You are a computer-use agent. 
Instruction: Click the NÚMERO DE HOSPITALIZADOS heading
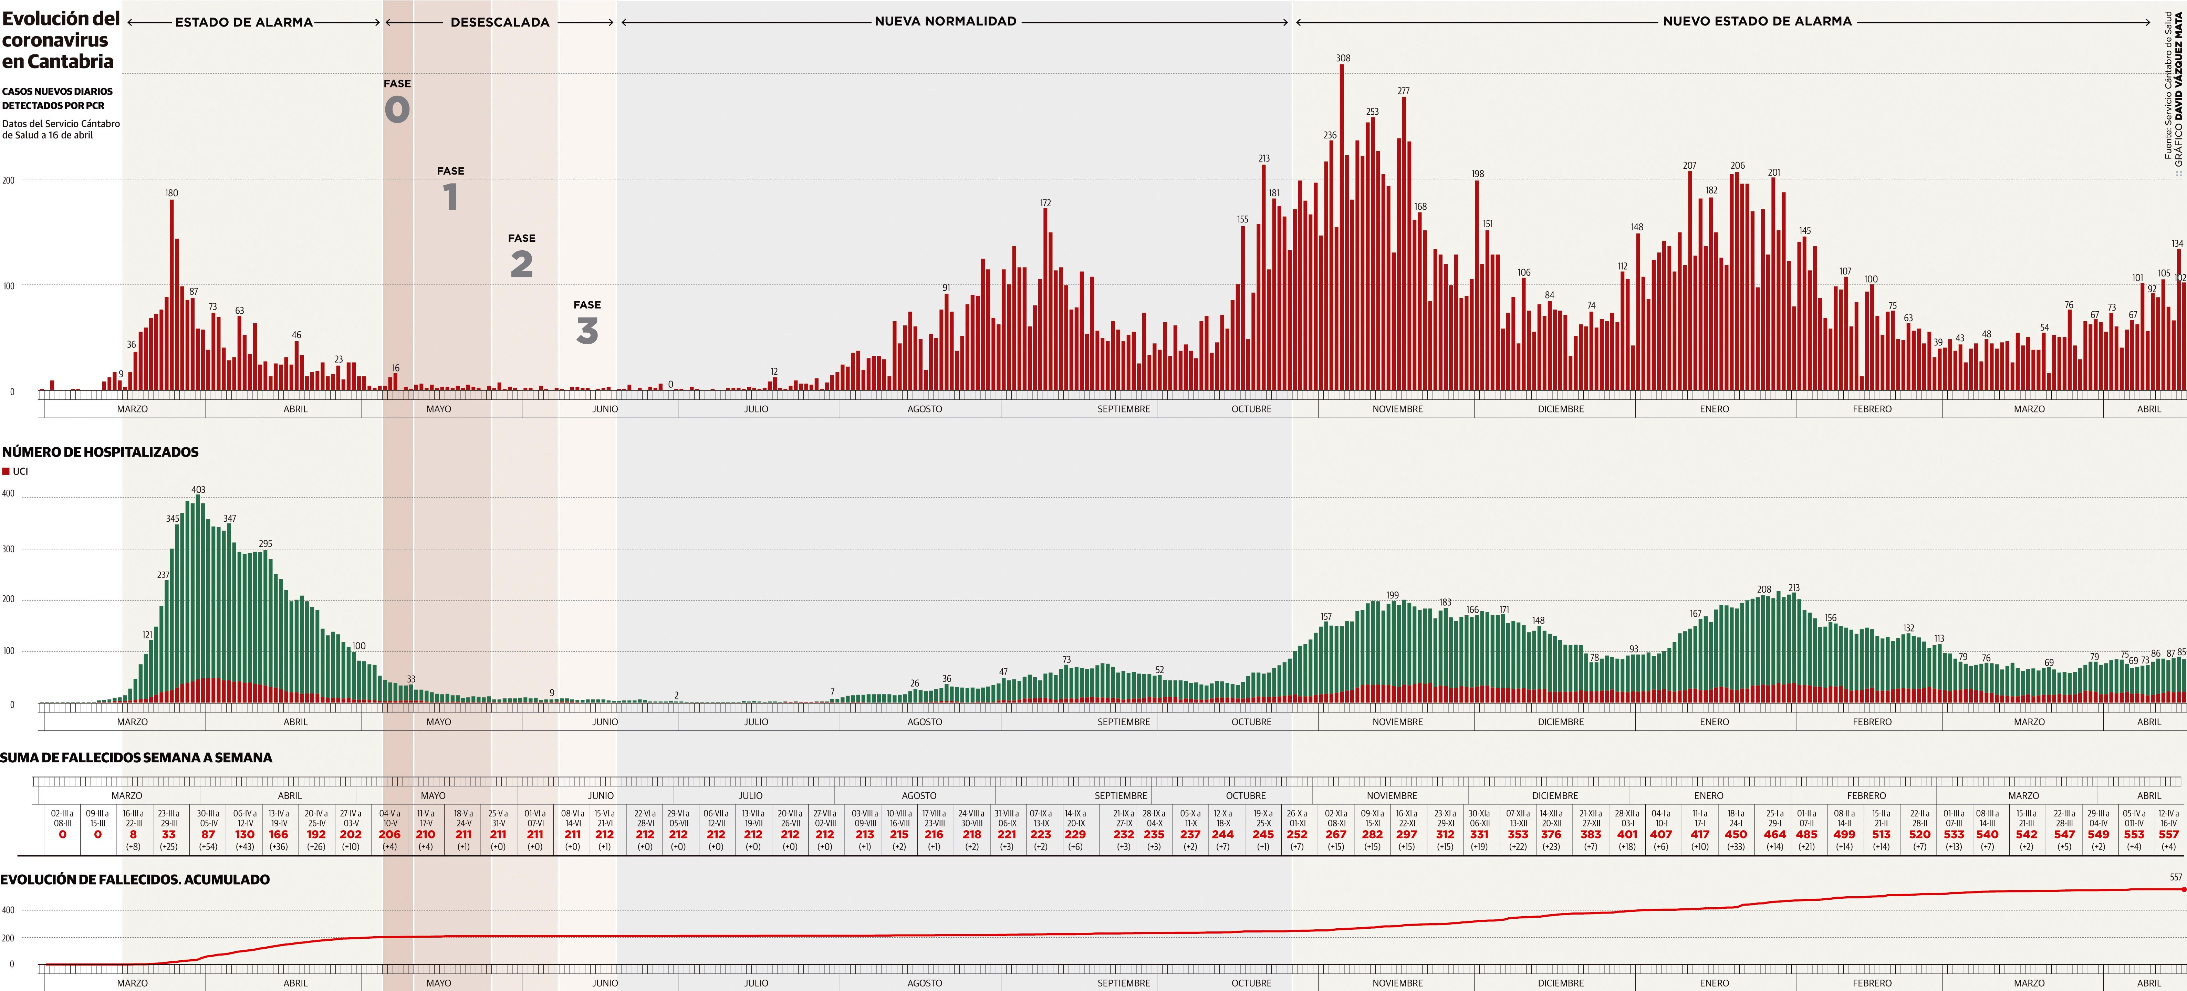click(x=100, y=452)
